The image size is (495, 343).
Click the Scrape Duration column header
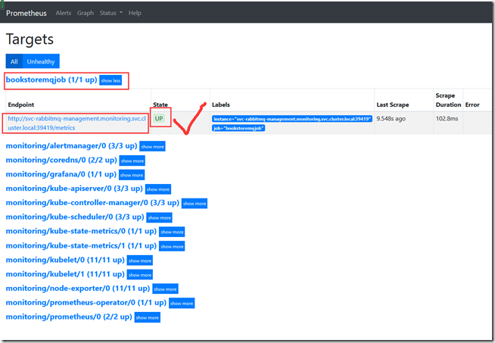[448, 100]
